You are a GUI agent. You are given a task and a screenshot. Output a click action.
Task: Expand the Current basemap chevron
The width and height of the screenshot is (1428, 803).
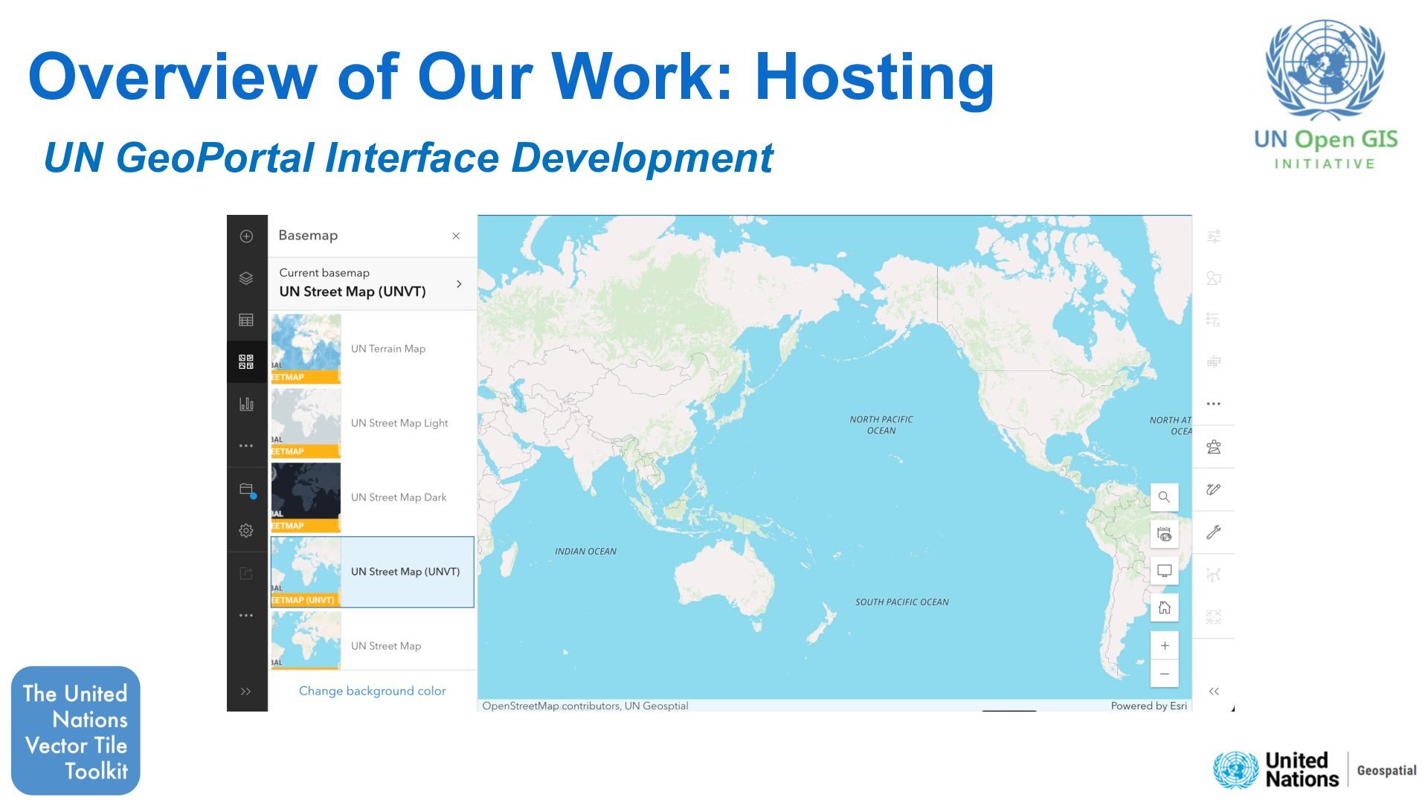pyautogui.click(x=459, y=284)
